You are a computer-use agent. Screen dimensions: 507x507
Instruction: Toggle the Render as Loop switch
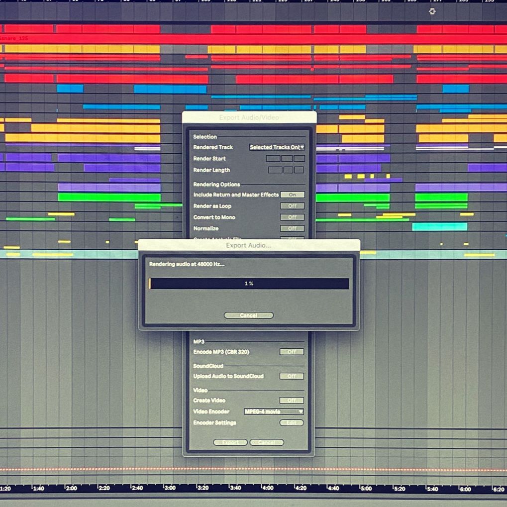(292, 206)
